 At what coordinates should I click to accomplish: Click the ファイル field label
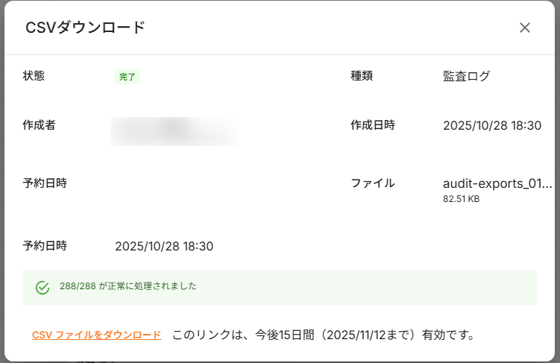tap(373, 183)
